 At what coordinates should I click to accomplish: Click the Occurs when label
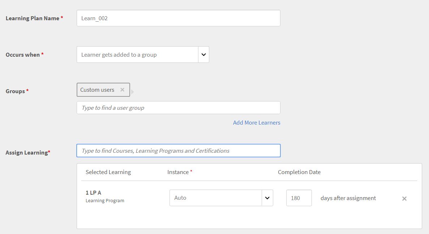pos(23,55)
